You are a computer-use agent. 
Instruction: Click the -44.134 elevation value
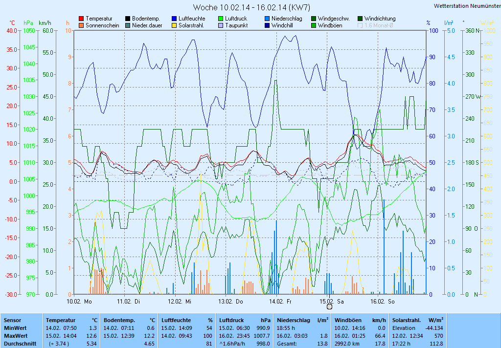434,328
